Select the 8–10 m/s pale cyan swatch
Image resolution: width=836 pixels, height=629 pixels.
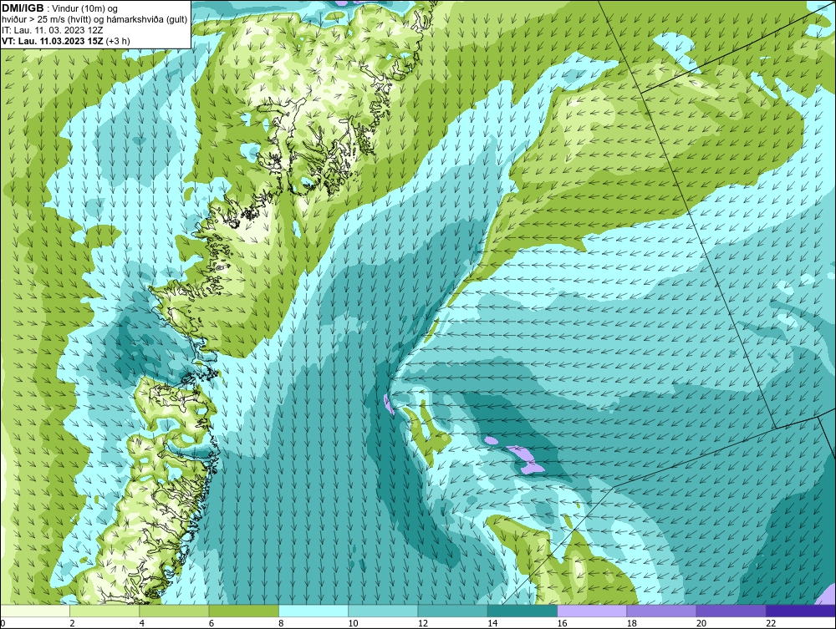(x=313, y=611)
